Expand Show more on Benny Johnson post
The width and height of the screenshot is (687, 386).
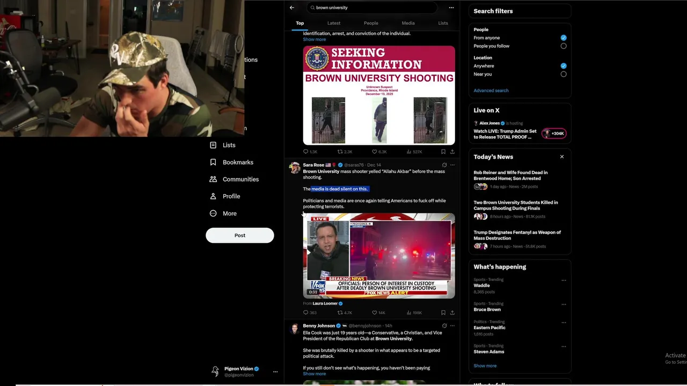tap(314, 374)
